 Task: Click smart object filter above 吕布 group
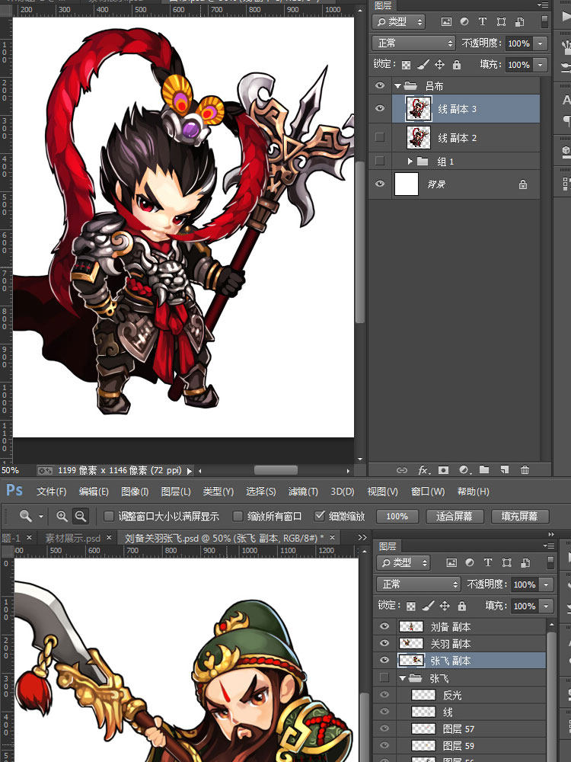click(x=519, y=22)
